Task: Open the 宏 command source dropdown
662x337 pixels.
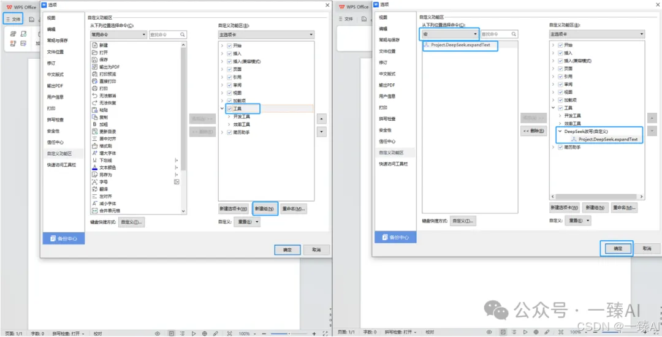Action: click(450, 34)
